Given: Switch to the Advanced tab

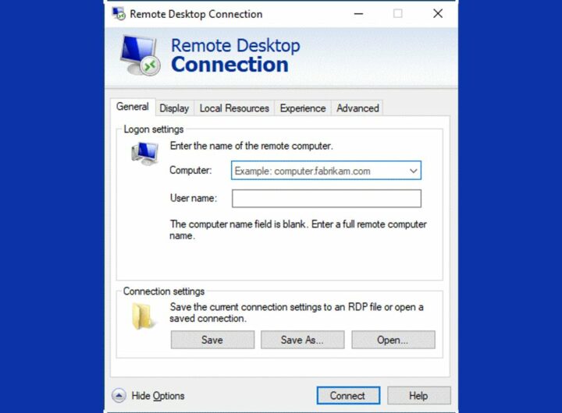Looking at the screenshot, I should coord(357,108).
